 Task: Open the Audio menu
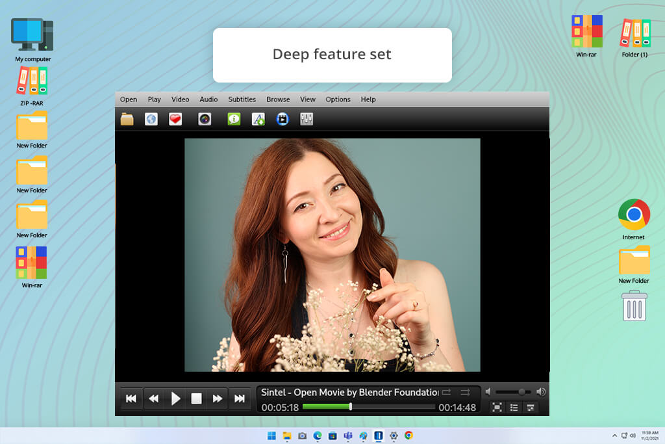(x=208, y=99)
